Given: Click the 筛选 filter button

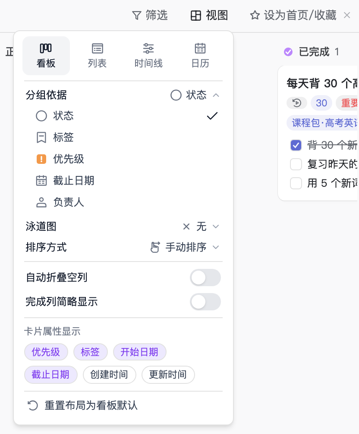Looking at the screenshot, I should click(x=150, y=16).
